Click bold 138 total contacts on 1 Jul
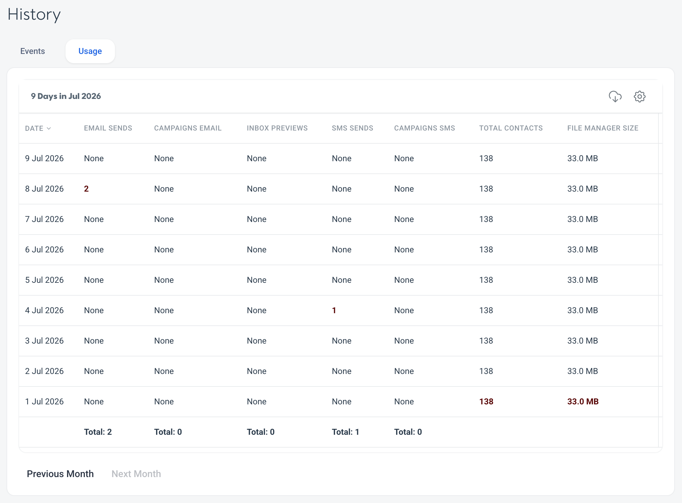The width and height of the screenshot is (682, 503). coord(486,402)
